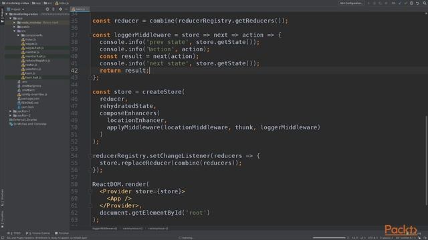
Task: Click the Scratches and Consoles icon
Action: [x=11, y=124]
